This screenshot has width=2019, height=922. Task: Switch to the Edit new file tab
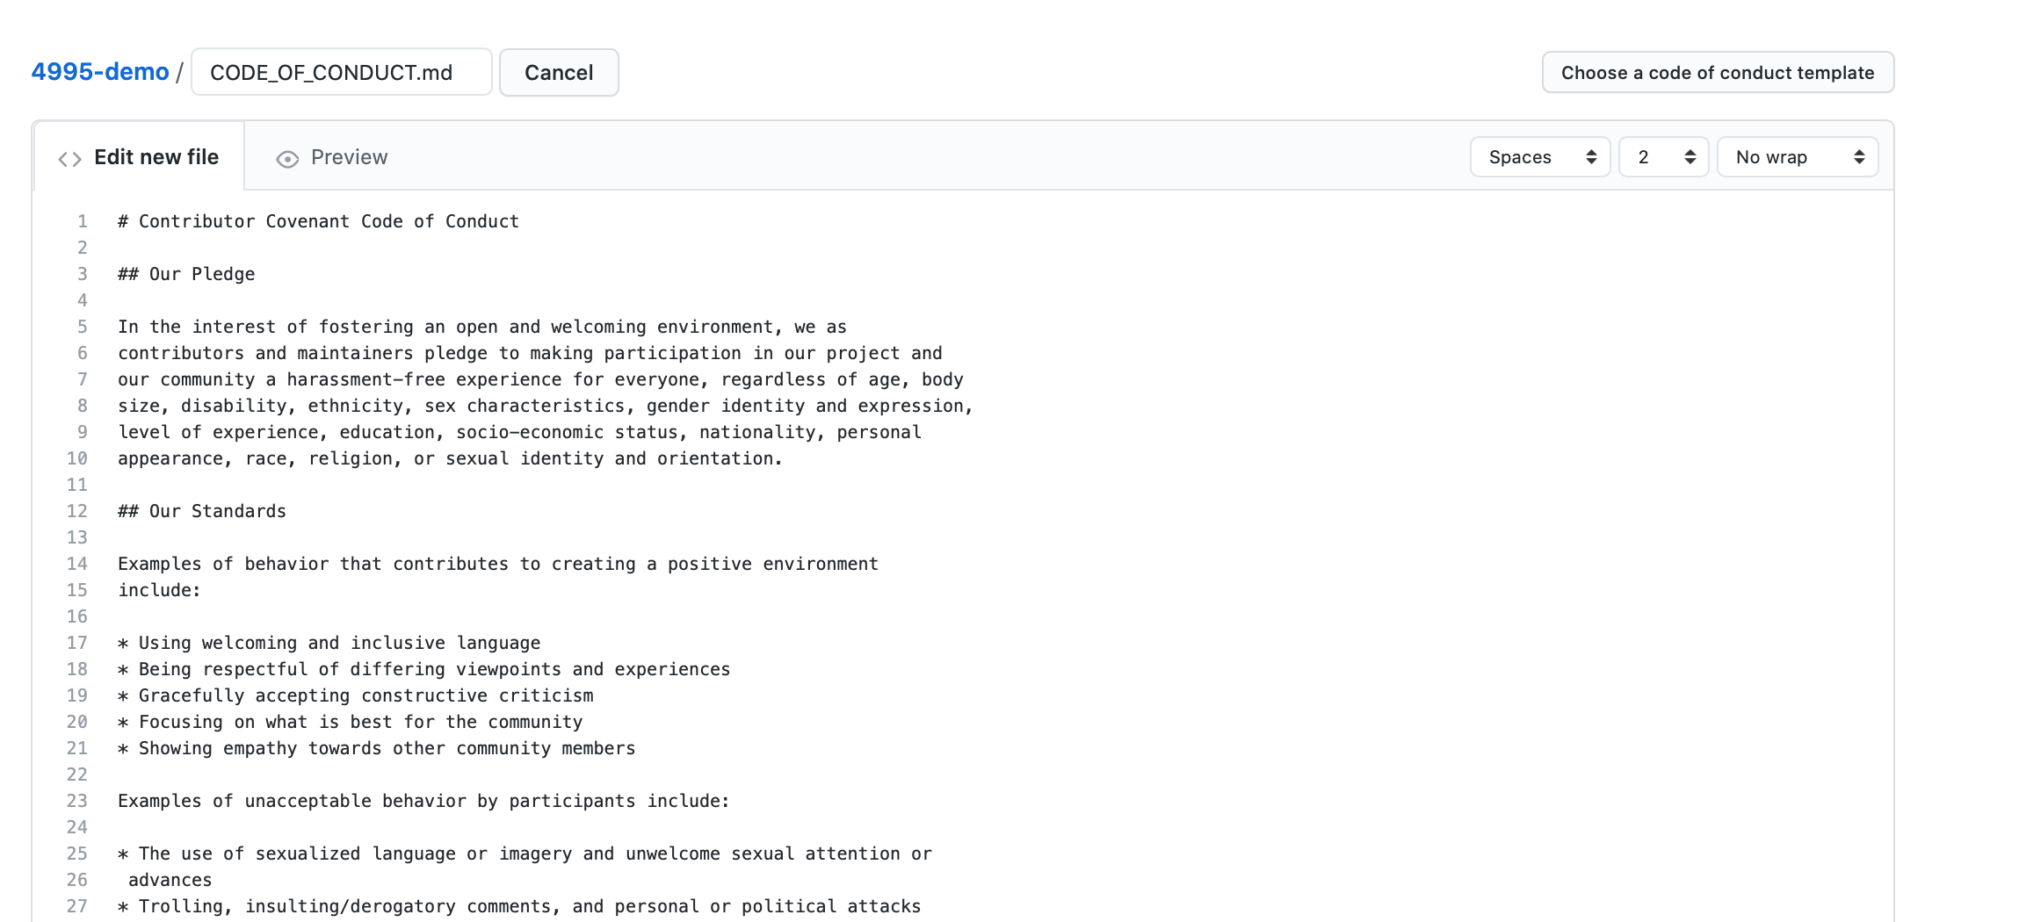coord(139,157)
